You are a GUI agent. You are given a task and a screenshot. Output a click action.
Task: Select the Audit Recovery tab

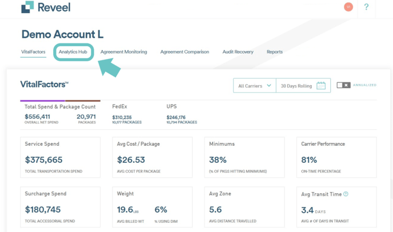coord(238,52)
